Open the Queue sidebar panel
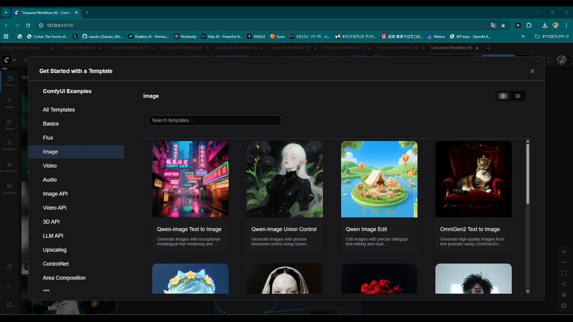This screenshot has height=322, width=573. click(x=10, y=81)
